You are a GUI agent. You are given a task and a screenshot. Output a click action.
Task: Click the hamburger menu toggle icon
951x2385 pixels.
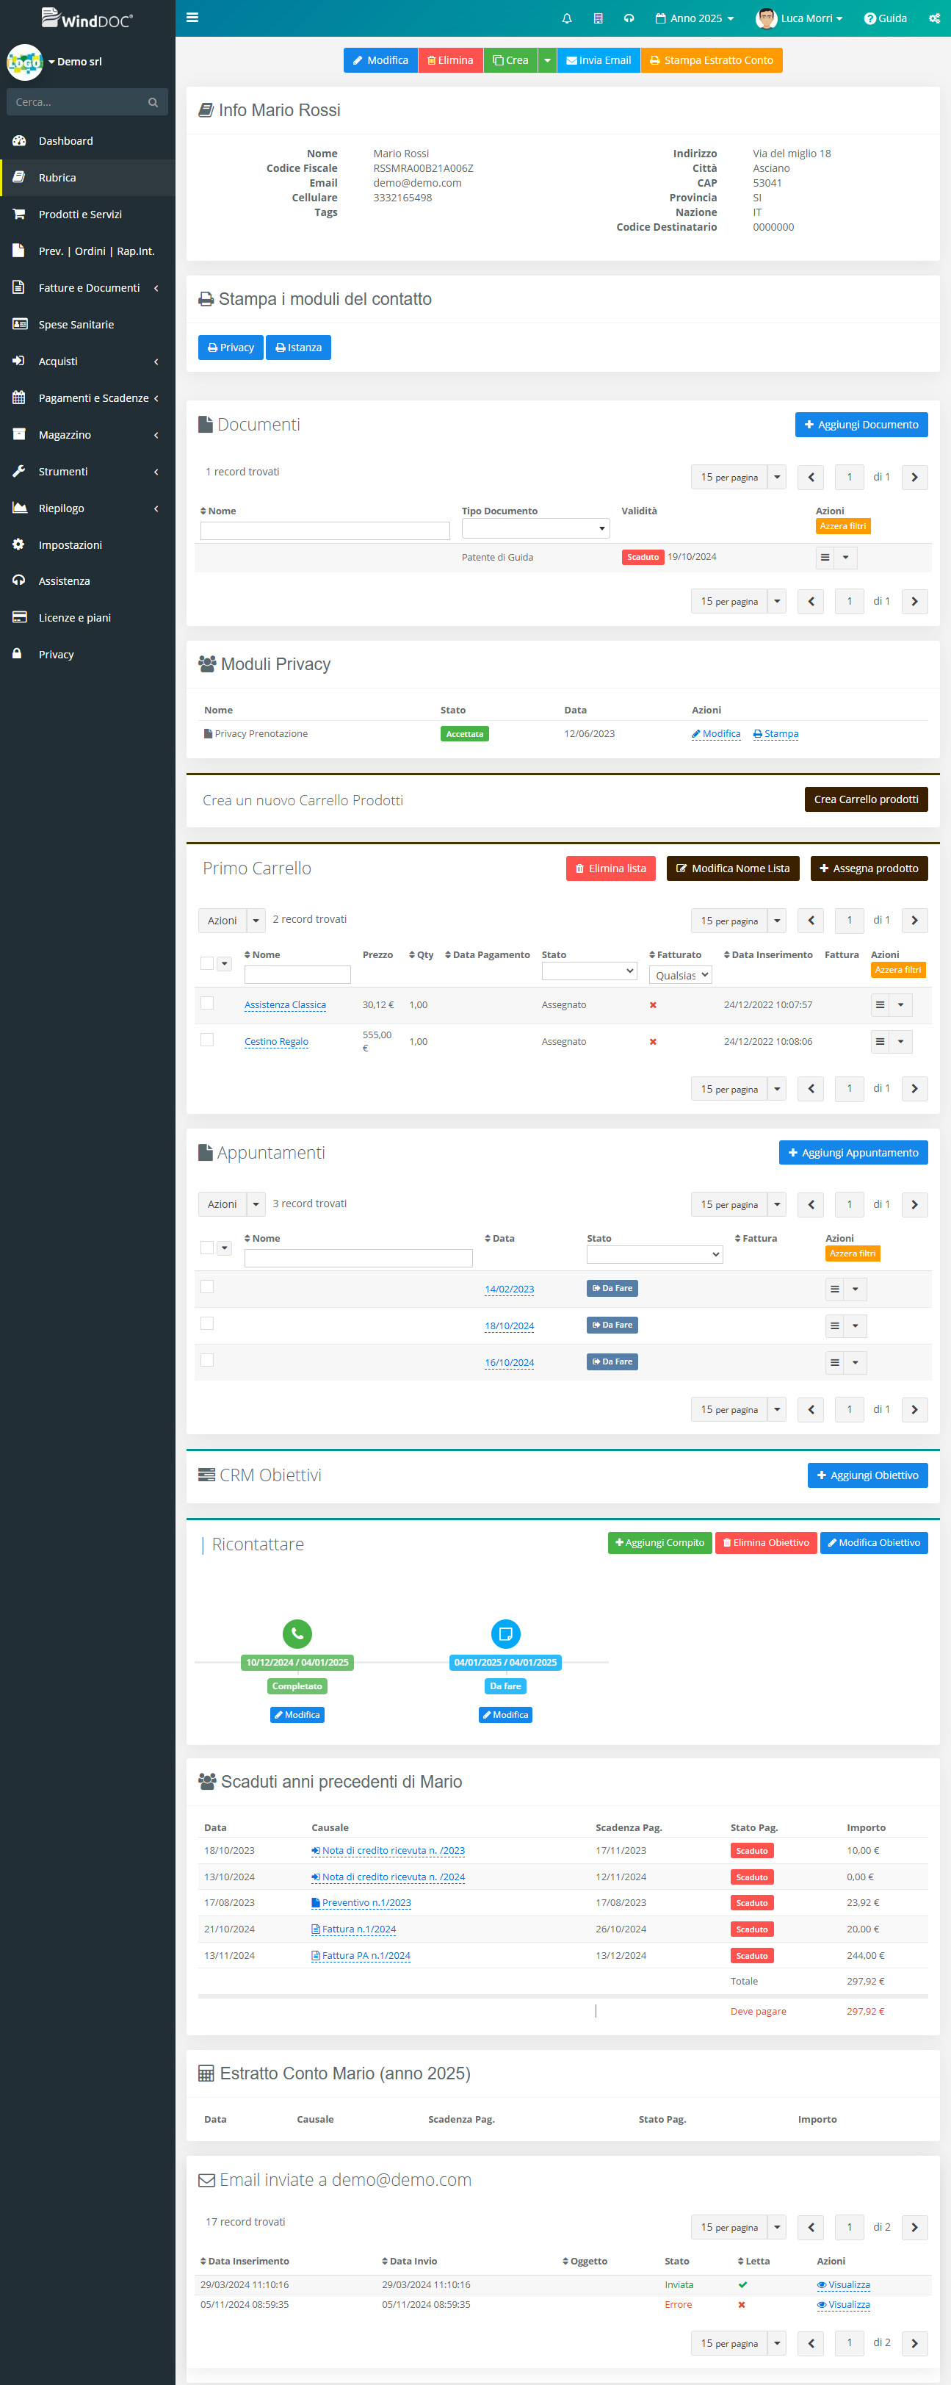(192, 18)
